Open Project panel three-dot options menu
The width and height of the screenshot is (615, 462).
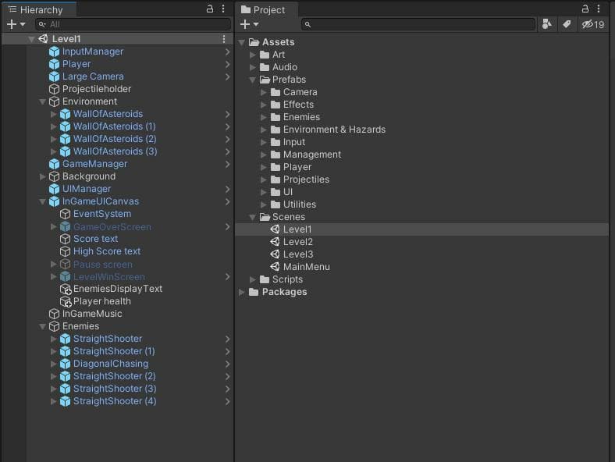tap(599, 9)
